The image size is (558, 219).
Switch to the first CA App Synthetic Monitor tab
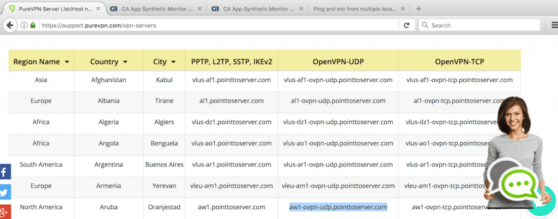click(x=156, y=9)
